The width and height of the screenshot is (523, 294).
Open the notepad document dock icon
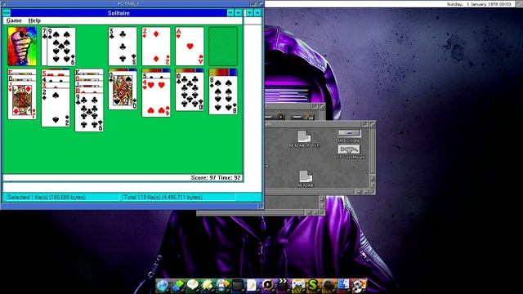pyautogui.click(x=253, y=286)
